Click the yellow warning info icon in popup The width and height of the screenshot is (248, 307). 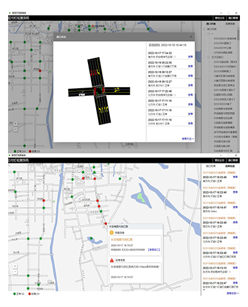pos(112,232)
